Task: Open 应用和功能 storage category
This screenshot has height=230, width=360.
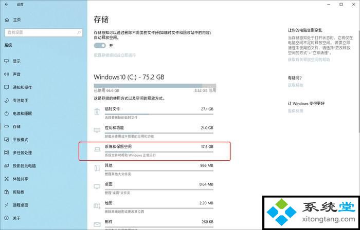Action: coord(154,132)
